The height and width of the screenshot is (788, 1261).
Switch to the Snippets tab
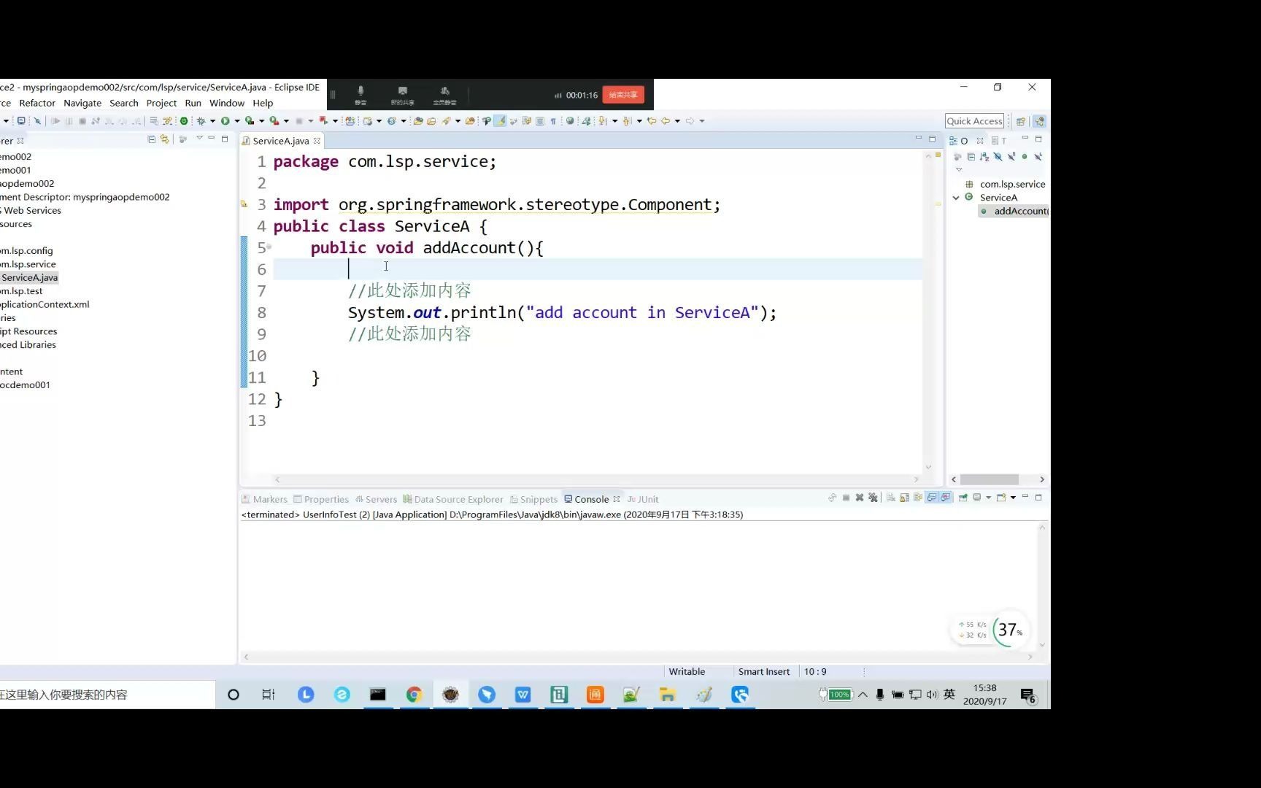coord(533,500)
